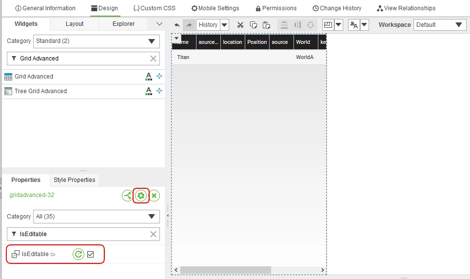
Task: Open the properties Category All dropdown
Action: (96, 217)
